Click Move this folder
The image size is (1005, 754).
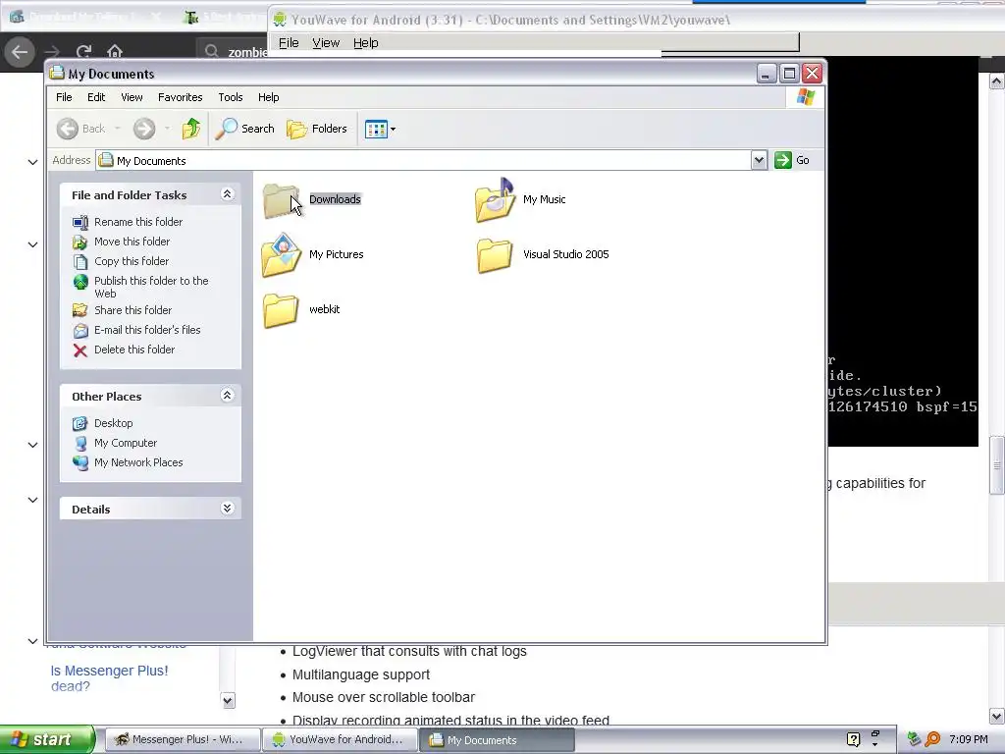coord(132,242)
